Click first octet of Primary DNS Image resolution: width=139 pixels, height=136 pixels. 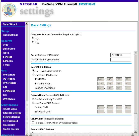point(101,107)
